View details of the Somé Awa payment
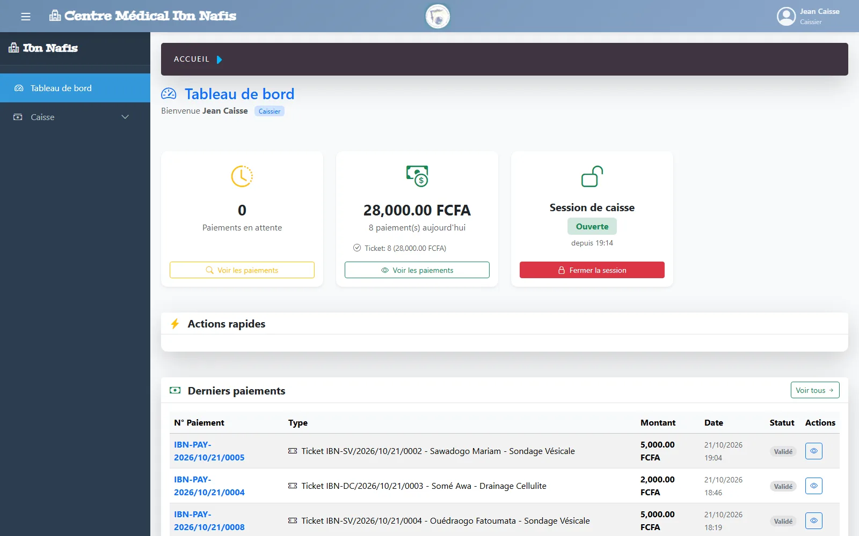Screen dimensions: 859x536 (814, 486)
